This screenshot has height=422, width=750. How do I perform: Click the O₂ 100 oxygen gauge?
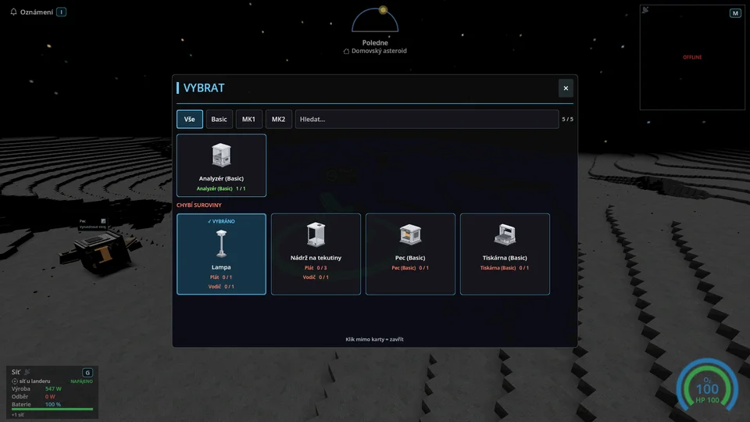pyautogui.click(x=707, y=387)
